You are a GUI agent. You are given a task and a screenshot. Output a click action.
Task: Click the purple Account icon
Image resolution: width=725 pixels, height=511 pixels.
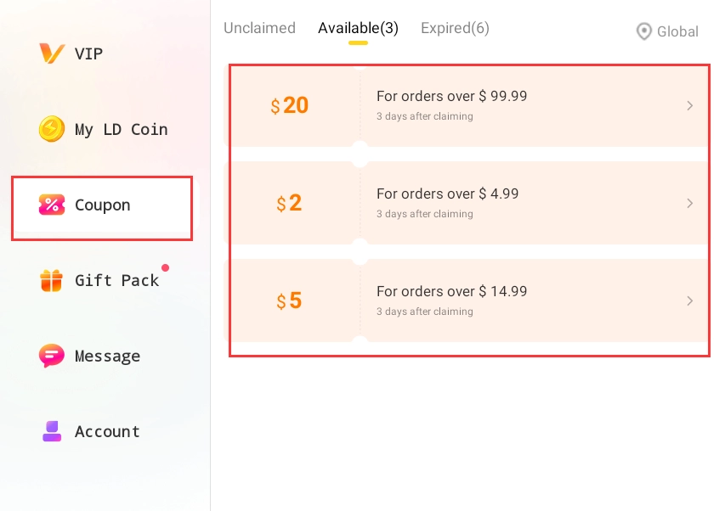point(52,431)
